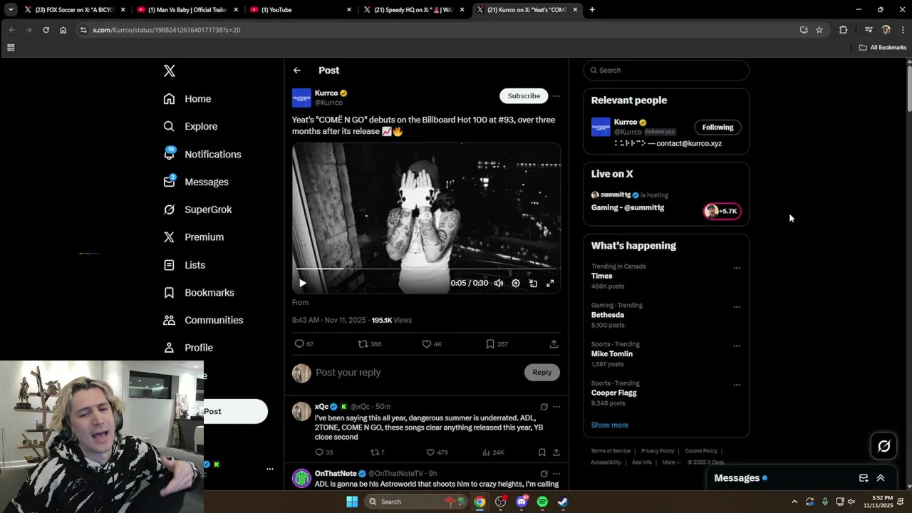This screenshot has width=912, height=513.
Task: Click Grok icon on OnThatNote's reply
Action: pos(544,473)
